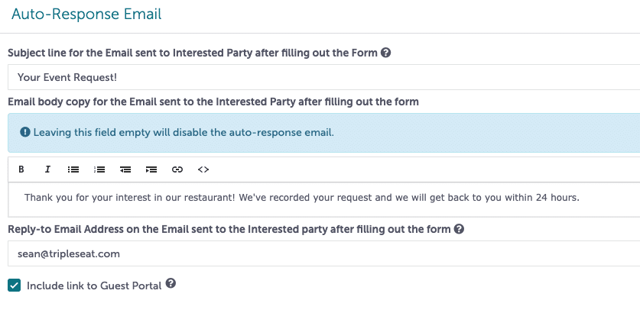
Task: Uncheck the Include link to Guest Portal checkbox
Action: coord(15,286)
